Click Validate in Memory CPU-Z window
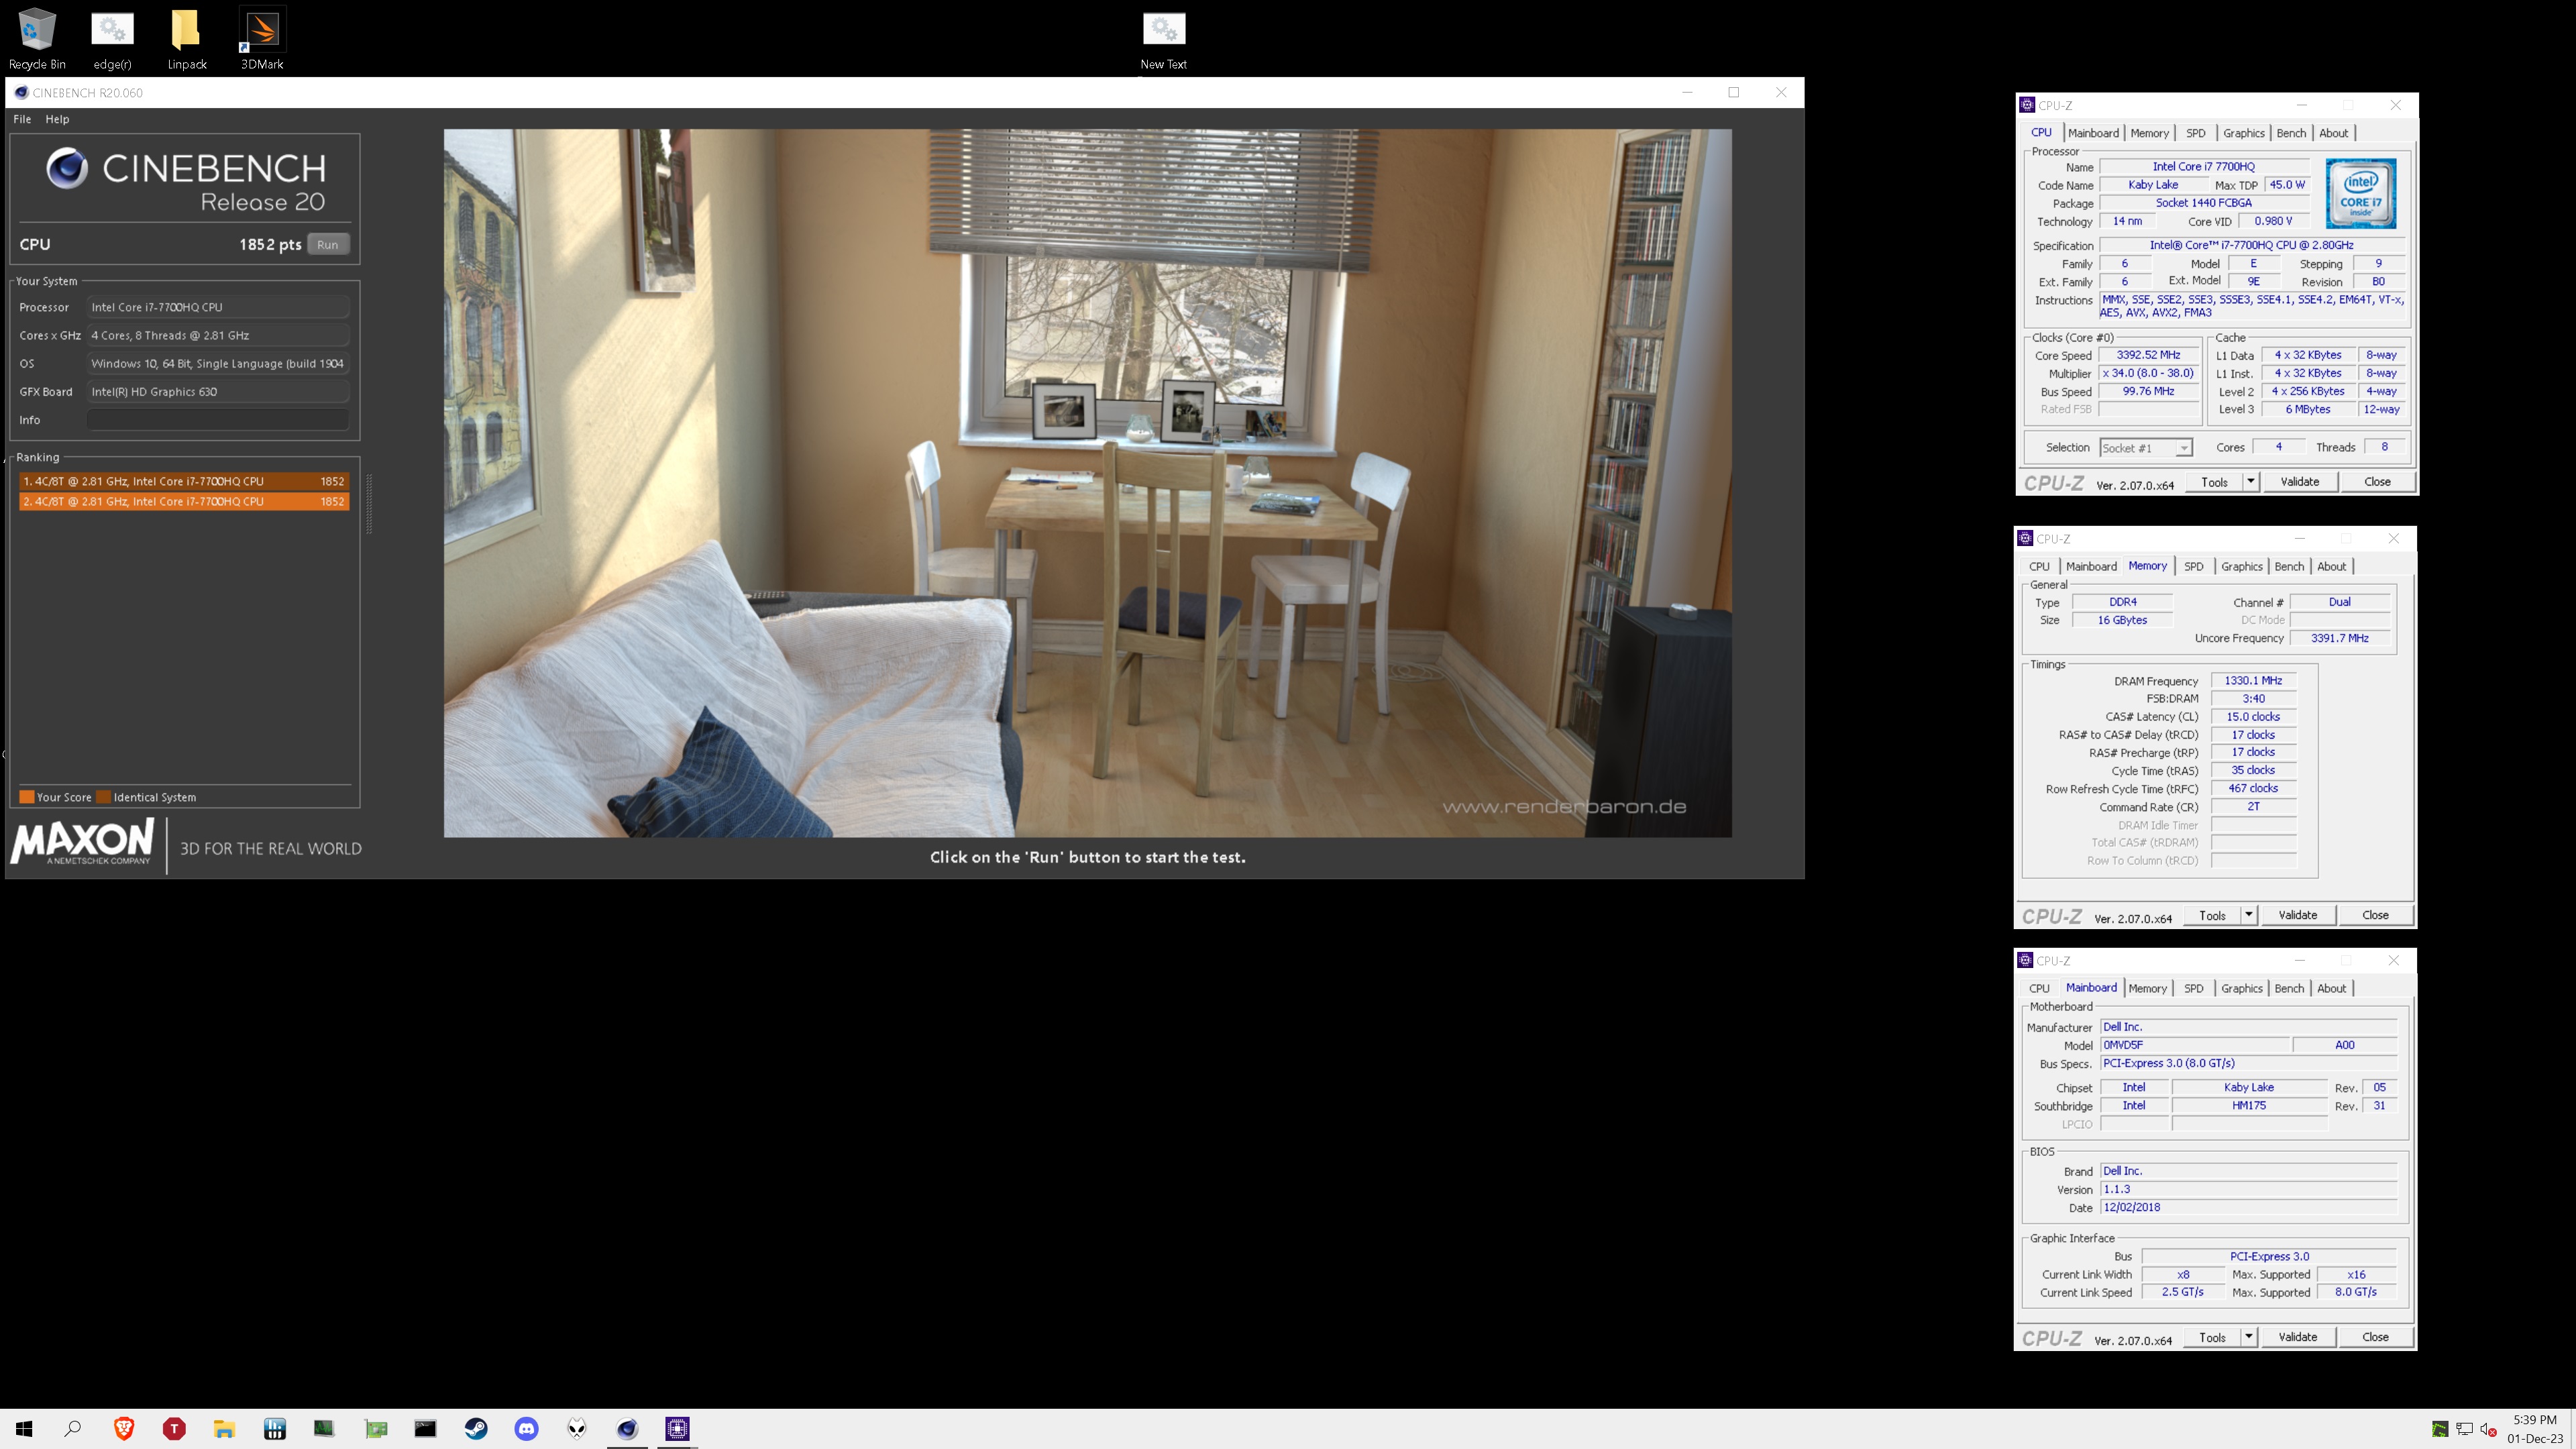Viewport: 2576px width, 1449px height. 2297,915
